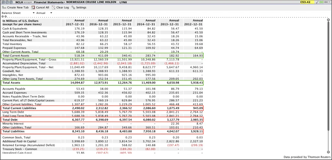The height and width of the screenshot is (160, 332).
Task: Click the Accrued Expenses row label
Action: pyautogui.click(x=14, y=93)
